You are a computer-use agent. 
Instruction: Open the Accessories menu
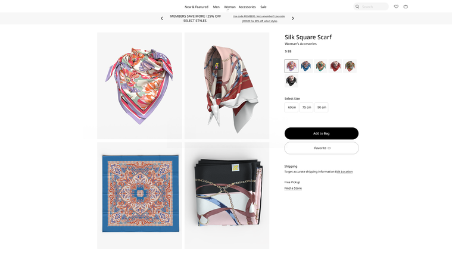point(247,7)
